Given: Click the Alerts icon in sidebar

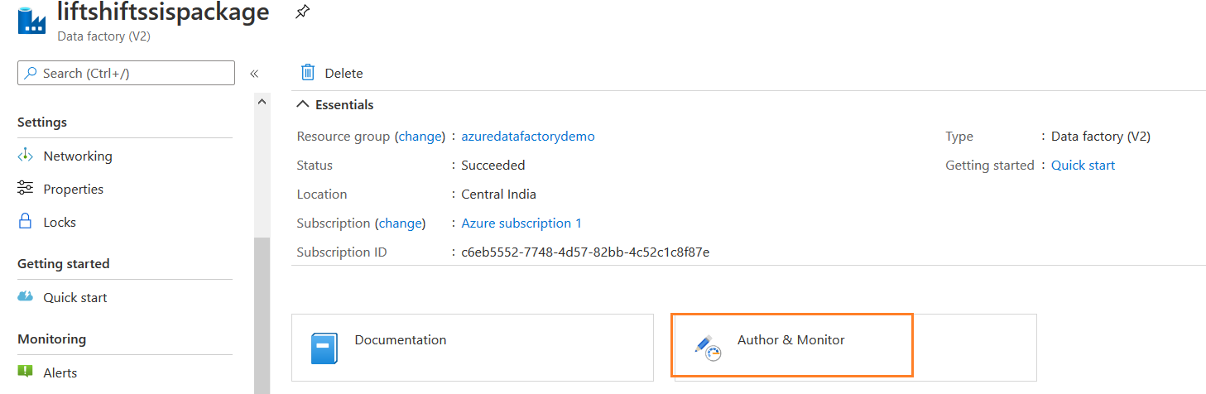Looking at the screenshot, I should coord(25,372).
